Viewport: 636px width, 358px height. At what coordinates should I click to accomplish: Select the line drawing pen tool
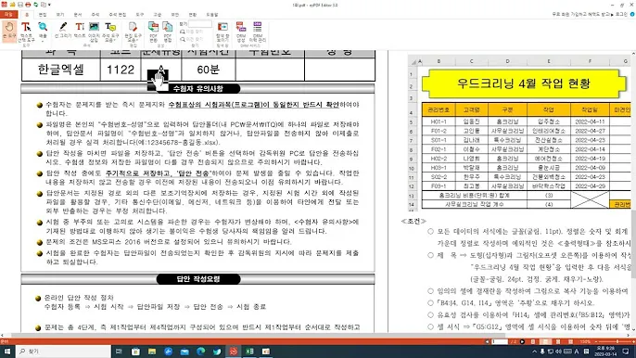pos(63,31)
